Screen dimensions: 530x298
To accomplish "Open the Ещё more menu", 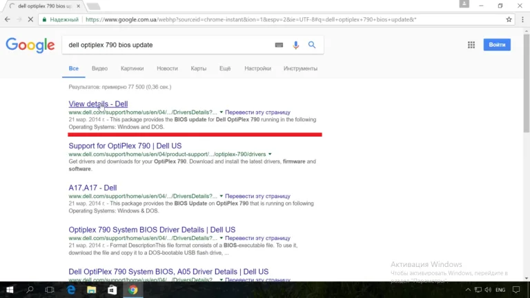I will pos(225,68).
